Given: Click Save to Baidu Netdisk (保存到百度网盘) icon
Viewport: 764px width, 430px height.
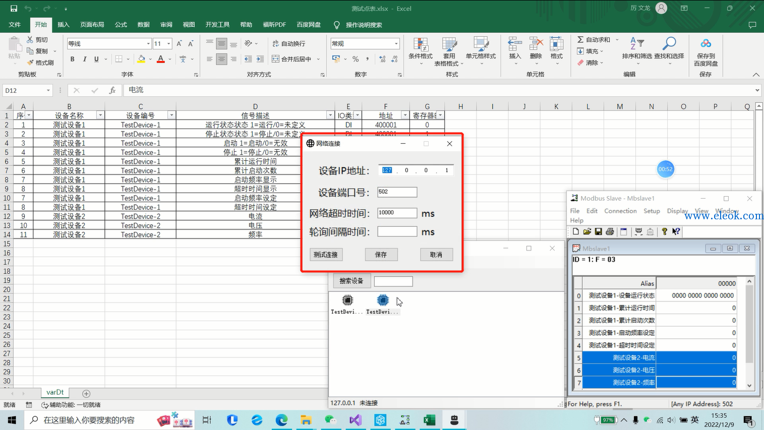Looking at the screenshot, I should [706, 44].
